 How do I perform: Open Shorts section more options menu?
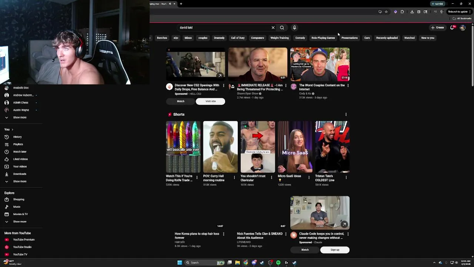346,115
